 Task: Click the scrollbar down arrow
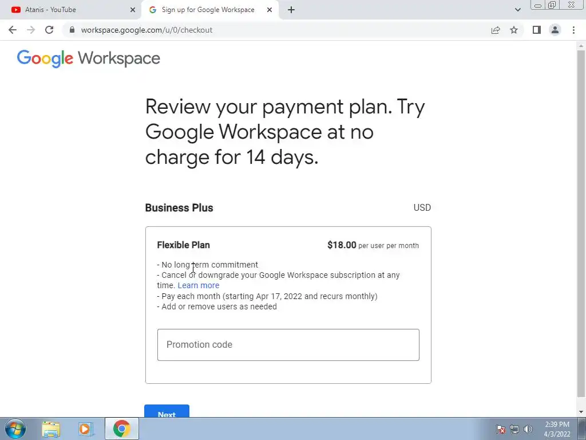click(x=581, y=412)
